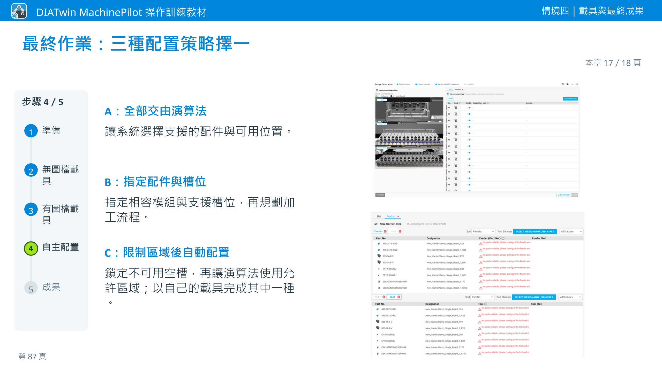Click the Tool 3D view thumbnail
The height and width of the screenshot is (372, 662).
[x=409, y=110]
